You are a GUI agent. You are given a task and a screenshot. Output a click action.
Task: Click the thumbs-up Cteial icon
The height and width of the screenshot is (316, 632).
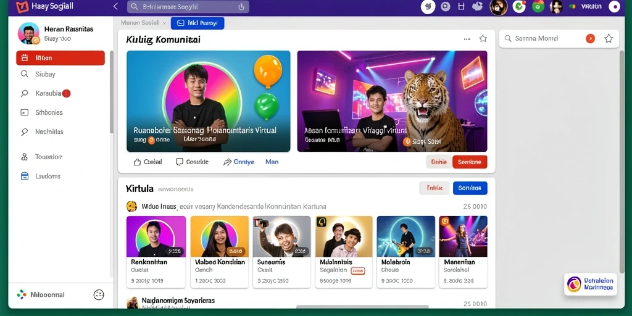pos(137,162)
